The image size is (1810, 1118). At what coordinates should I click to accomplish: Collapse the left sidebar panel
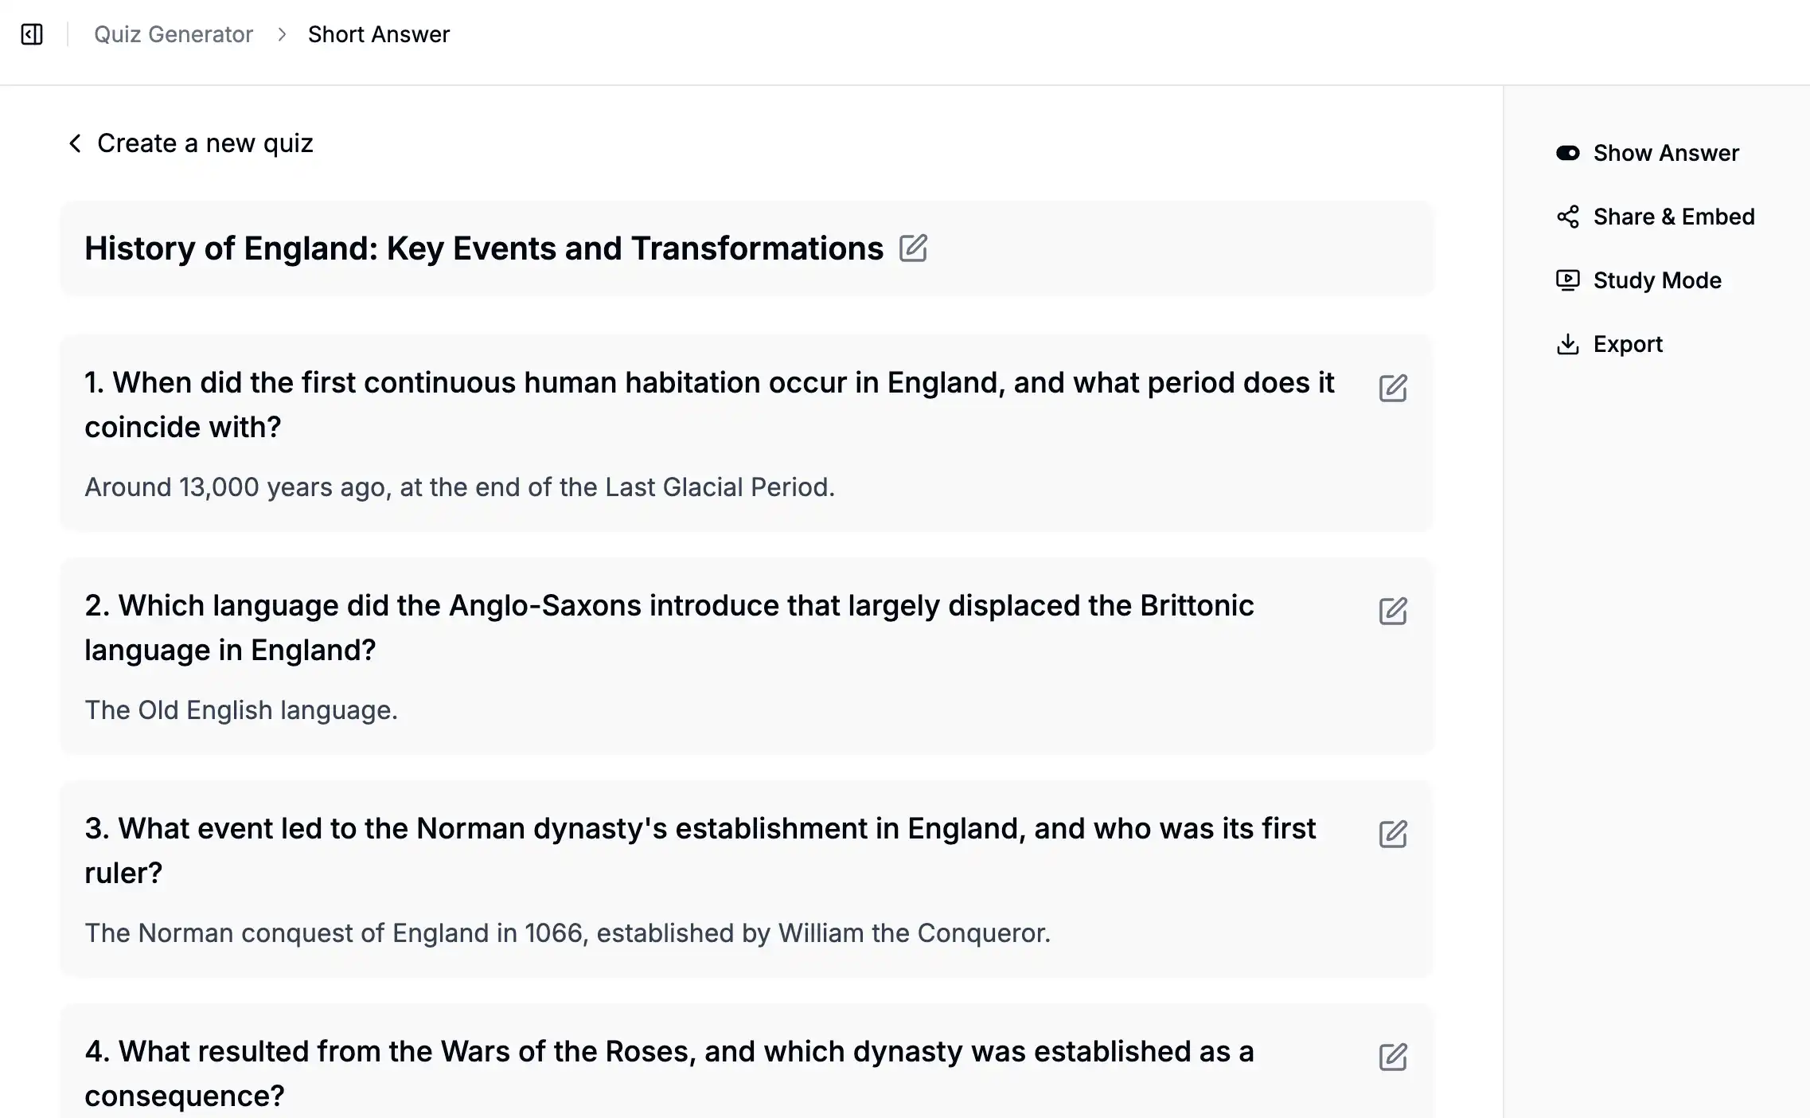click(x=32, y=34)
